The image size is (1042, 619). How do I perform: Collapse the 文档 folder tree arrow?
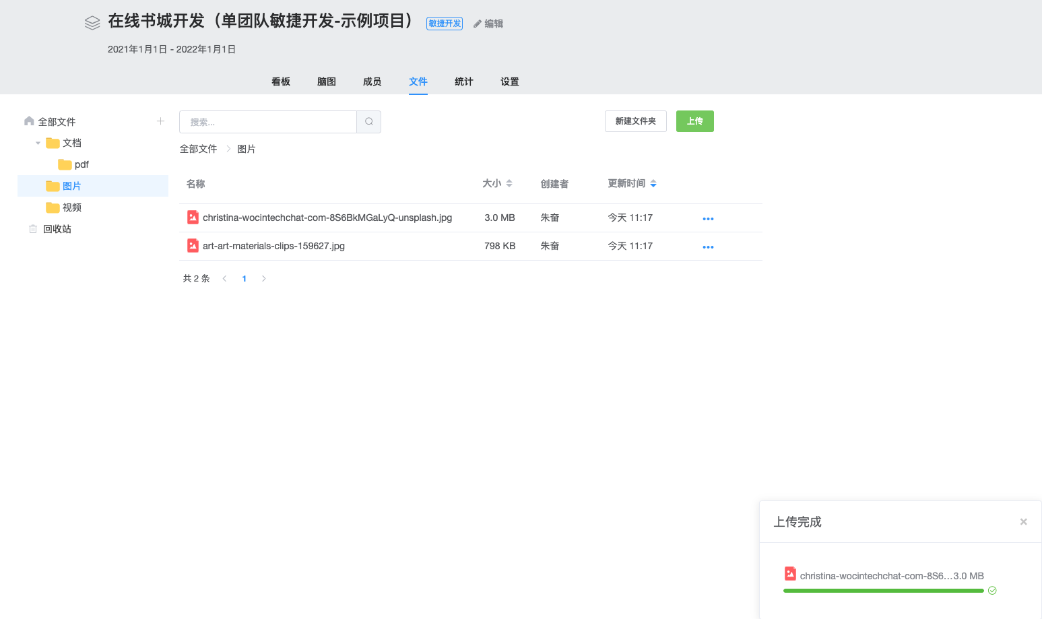pos(38,143)
